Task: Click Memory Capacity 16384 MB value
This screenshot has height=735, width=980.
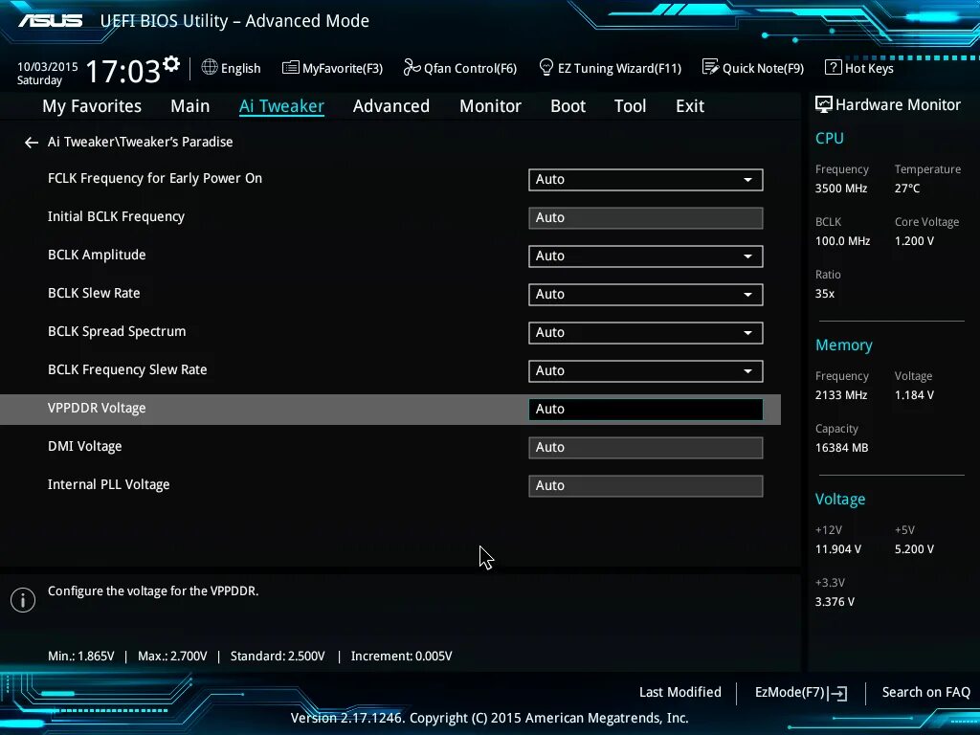Action: tap(841, 448)
